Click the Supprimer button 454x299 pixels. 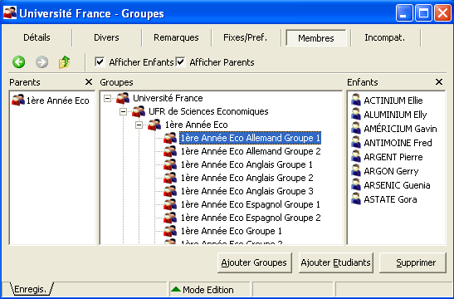413,262
